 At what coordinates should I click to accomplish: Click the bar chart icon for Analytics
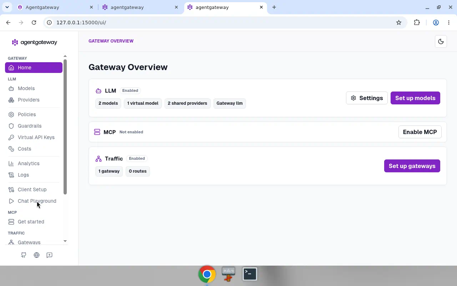click(11, 163)
